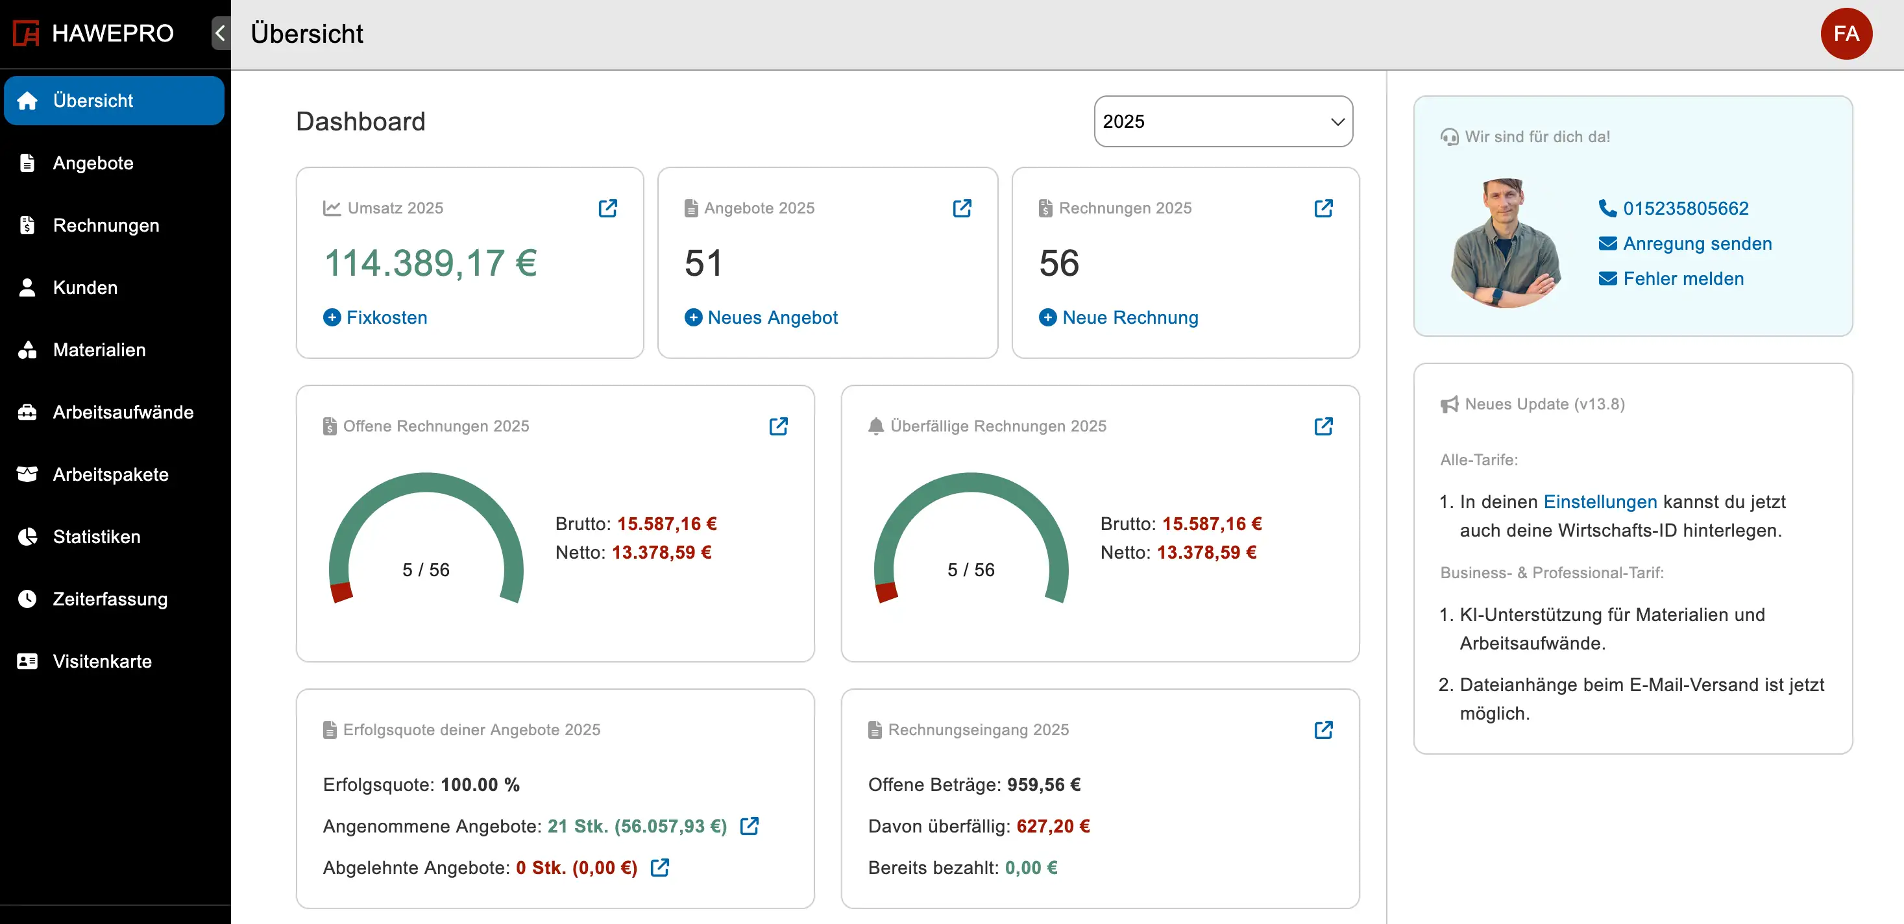The height and width of the screenshot is (924, 1904).
Task: Go to Übersicht in sidebar
Action: point(114,101)
